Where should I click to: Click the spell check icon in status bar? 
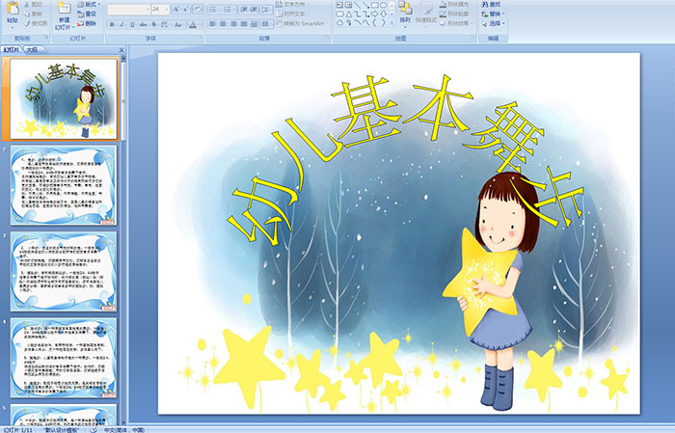(x=94, y=429)
